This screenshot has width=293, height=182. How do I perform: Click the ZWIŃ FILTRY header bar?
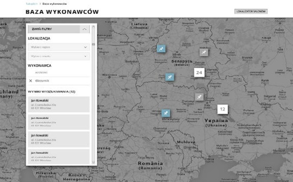59,29
